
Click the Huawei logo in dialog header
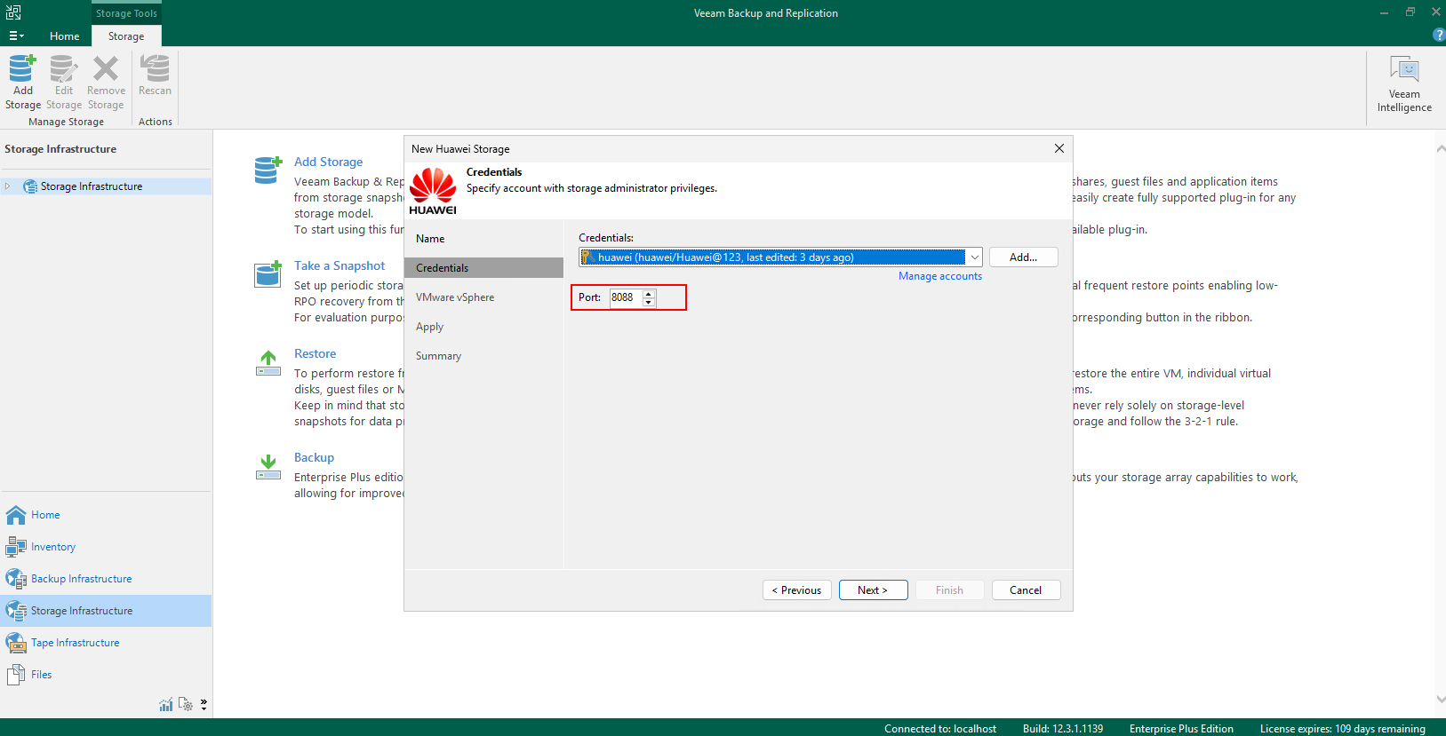pyautogui.click(x=433, y=191)
